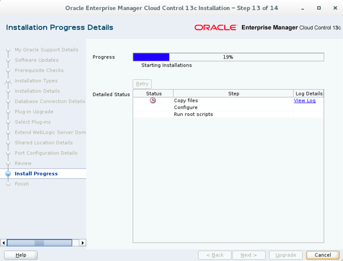Click the Step column header
Viewport: 343px width, 261px height.
234,93
